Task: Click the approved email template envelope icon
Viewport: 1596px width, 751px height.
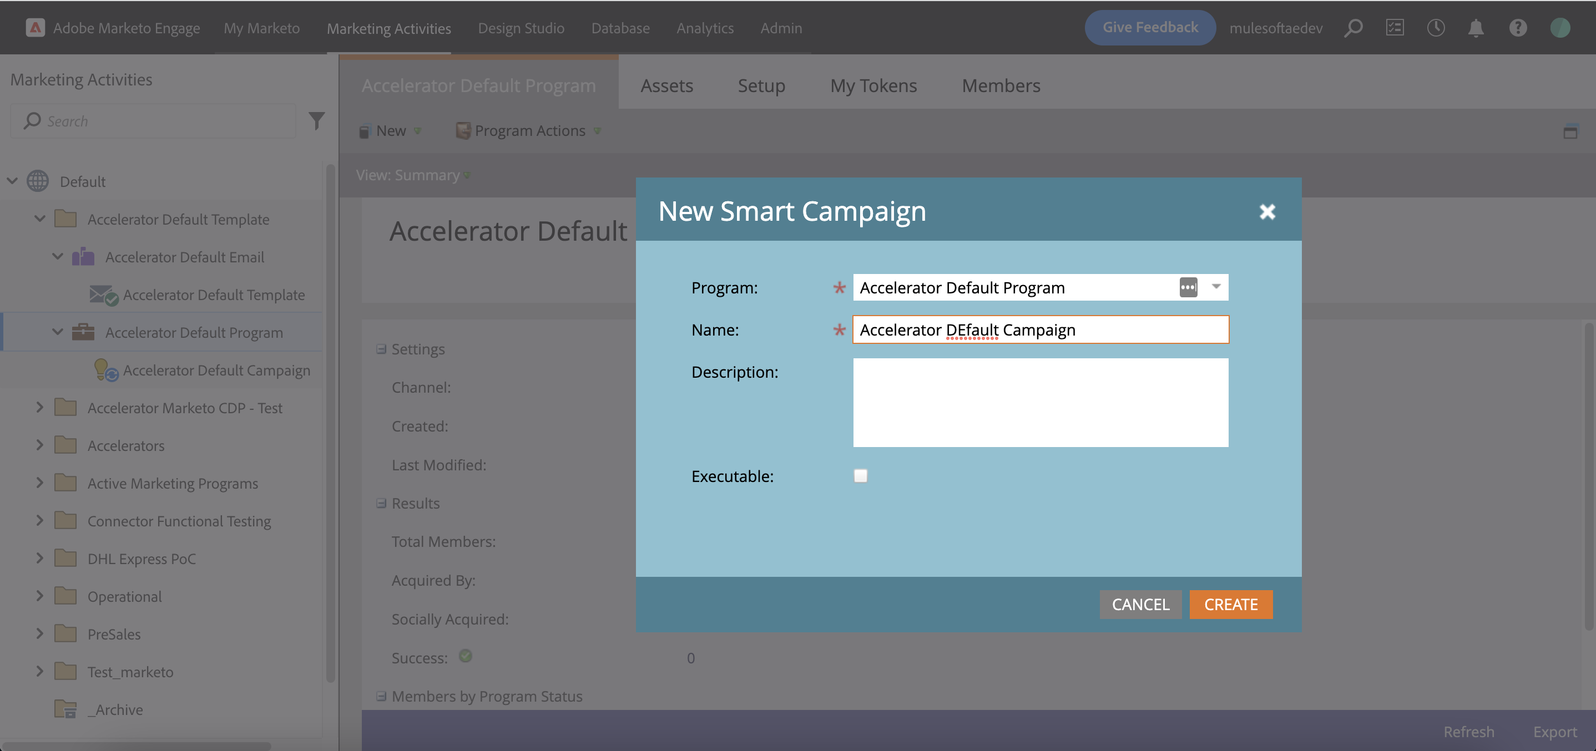Action: pyautogui.click(x=103, y=295)
